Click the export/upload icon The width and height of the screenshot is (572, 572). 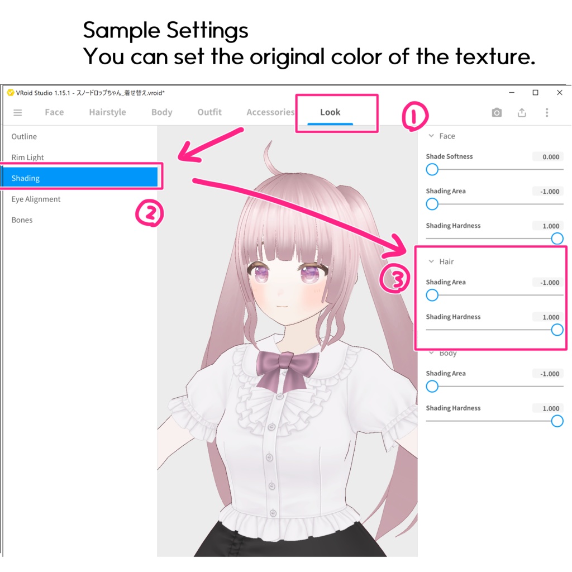coord(522,112)
